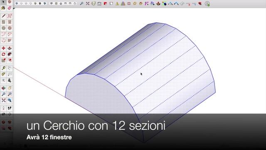Image resolution: width=266 pixels, height=150 pixels.
Task: Choose the Zoom Window tool
Action: tap(10, 94)
